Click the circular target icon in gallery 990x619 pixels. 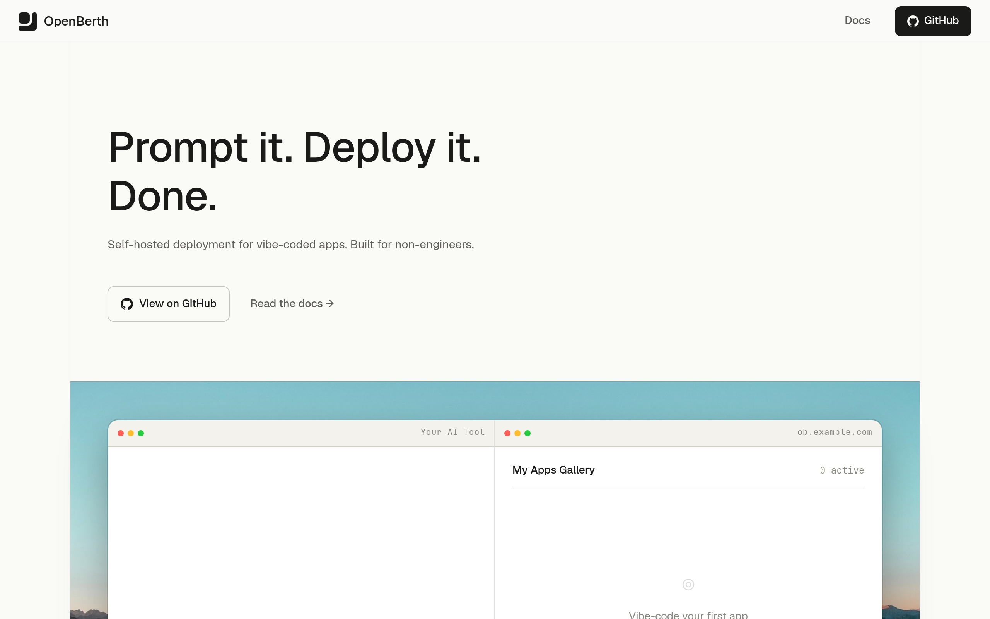click(688, 585)
